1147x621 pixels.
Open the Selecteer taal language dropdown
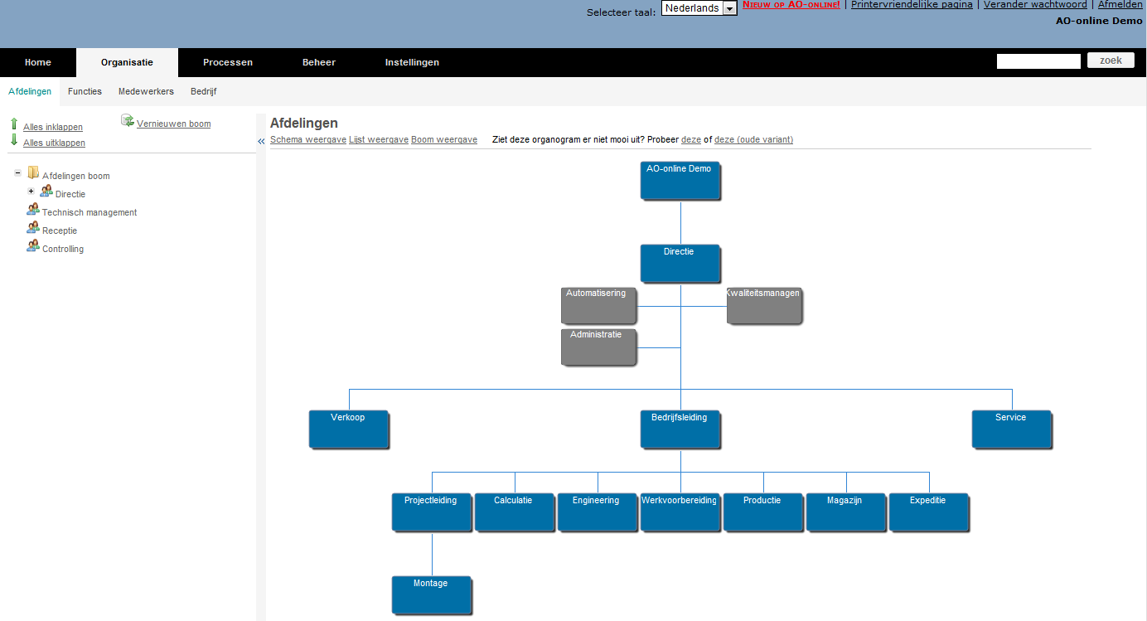pos(699,8)
